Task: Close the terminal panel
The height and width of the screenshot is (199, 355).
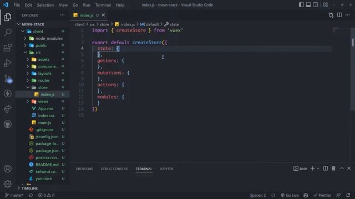Action: (x=349, y=169)
